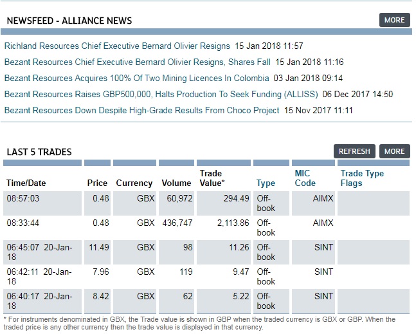
Task: Open more Alliance News newsfeed items
Action: [x=395, y=20]
